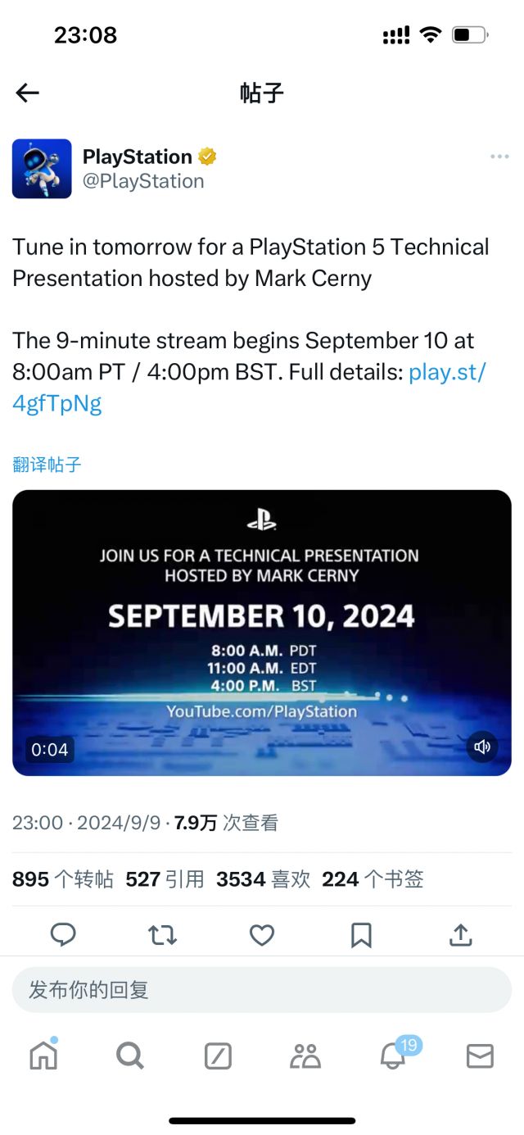The image size is (524, 1135).
Task: Bookmark this post
Action: coord(361,935)
